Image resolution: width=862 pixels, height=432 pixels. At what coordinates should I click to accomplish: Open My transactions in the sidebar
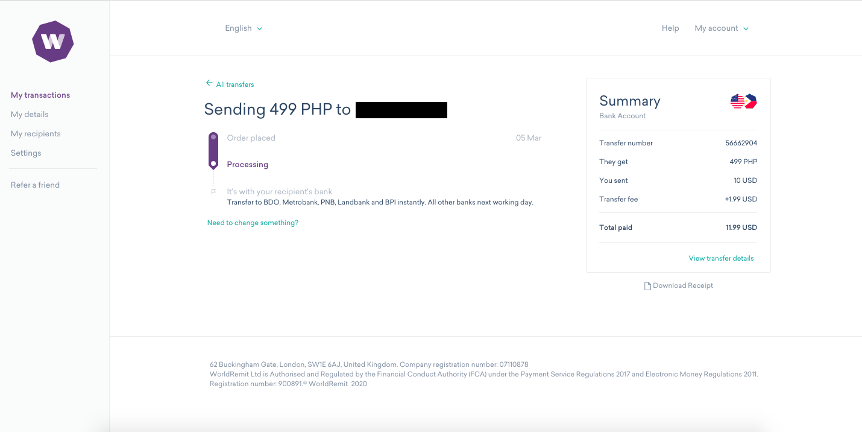pos(40,95)
